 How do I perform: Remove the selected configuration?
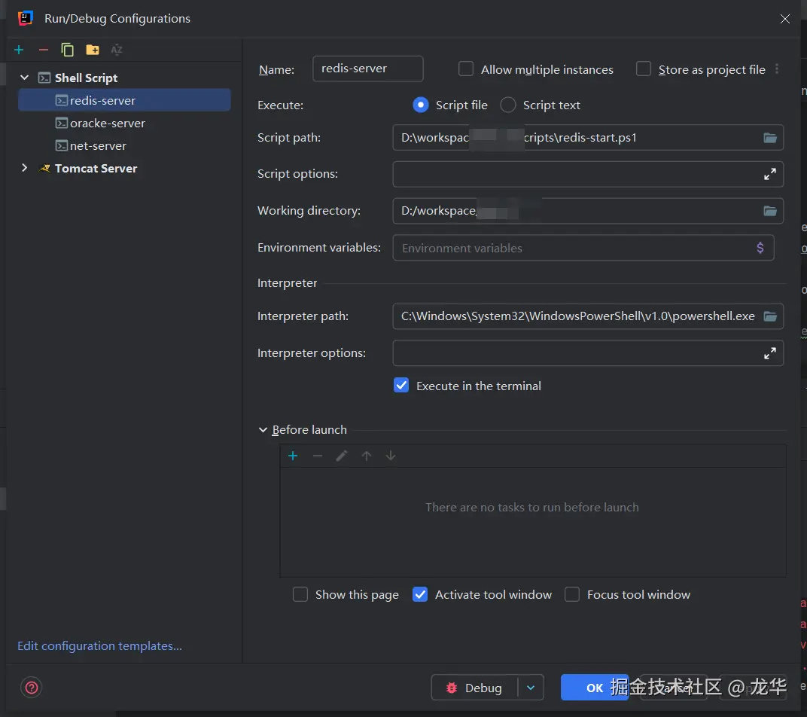click(x=43, y=50)
